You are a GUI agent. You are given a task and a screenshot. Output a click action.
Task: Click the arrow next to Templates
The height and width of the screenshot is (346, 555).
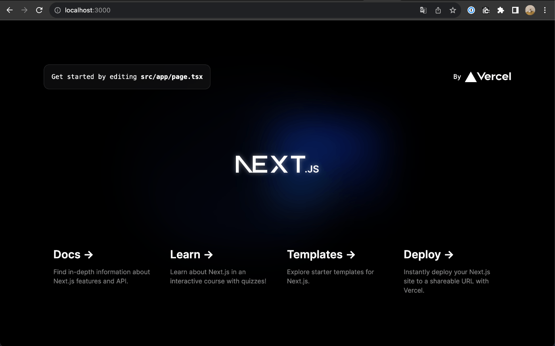[351, 255]
